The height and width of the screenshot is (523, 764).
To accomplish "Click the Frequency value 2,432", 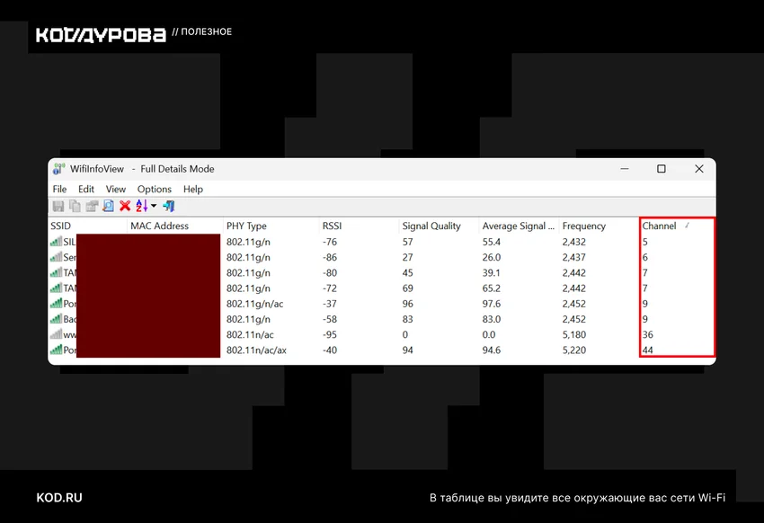I will pos(574,242).
